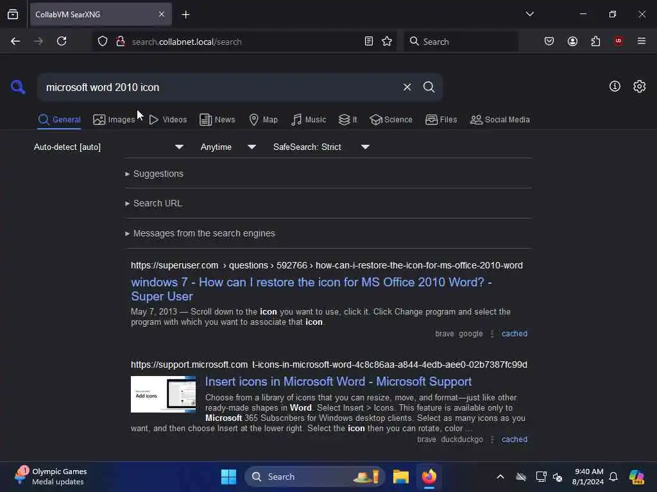Switch to the Music category
Image resolution: width=657 pixels, height=492 pixels.
[x=309, y=120]
